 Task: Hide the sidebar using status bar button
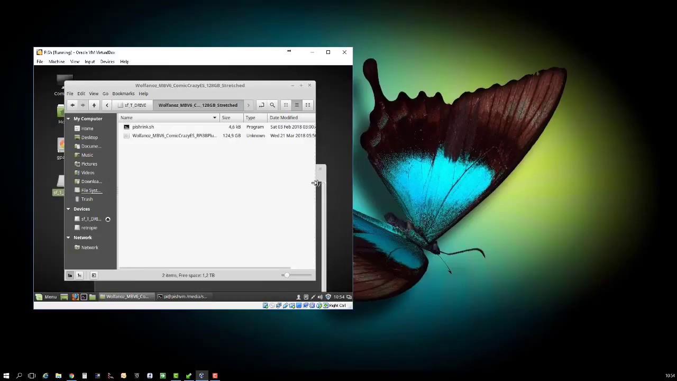tap(94, 275)
